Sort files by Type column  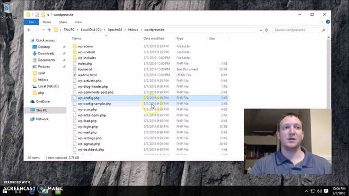click(180, 39)
